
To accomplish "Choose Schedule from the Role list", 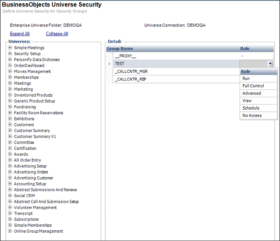I will coord(259,108).
